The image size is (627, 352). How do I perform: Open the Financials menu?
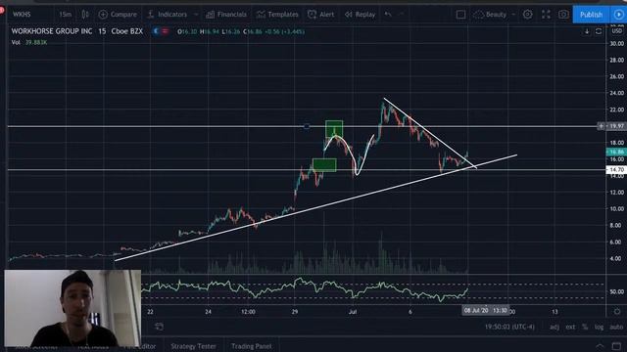tap(226, 15)
